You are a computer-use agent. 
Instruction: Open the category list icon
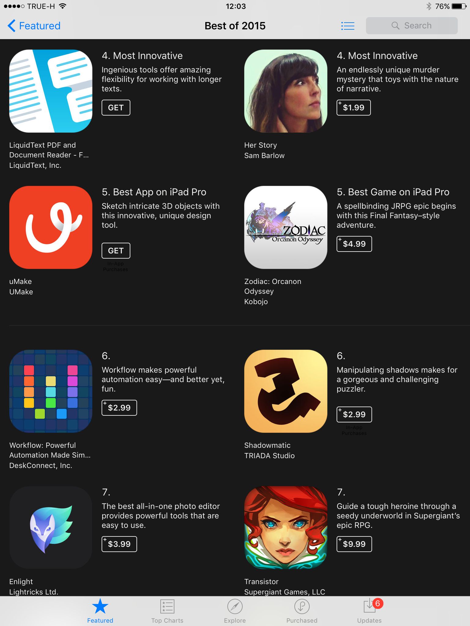[348, 26]
